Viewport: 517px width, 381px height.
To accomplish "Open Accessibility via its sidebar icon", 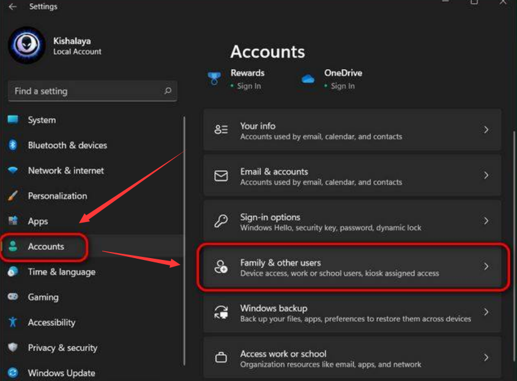I will coord(15,322).
